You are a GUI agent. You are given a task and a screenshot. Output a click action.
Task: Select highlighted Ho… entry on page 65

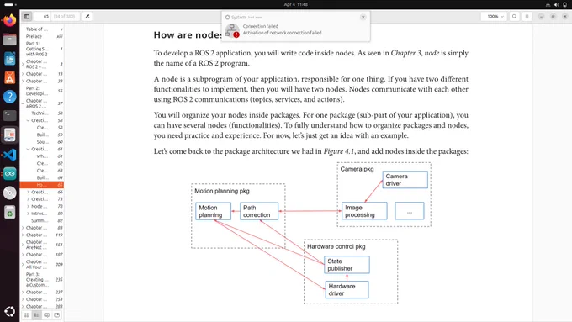tap(42, 185)
